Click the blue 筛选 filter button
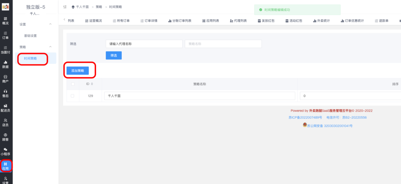This screenshot has width=401, height=184. click(114, 56)
